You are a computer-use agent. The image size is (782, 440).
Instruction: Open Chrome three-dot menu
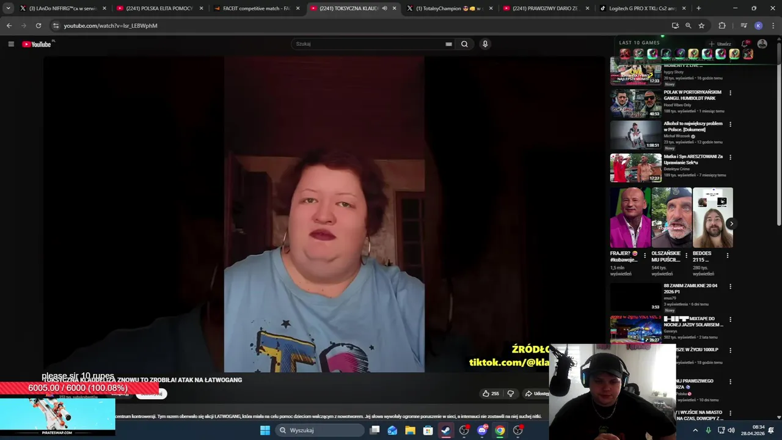[x=772, y=26]
